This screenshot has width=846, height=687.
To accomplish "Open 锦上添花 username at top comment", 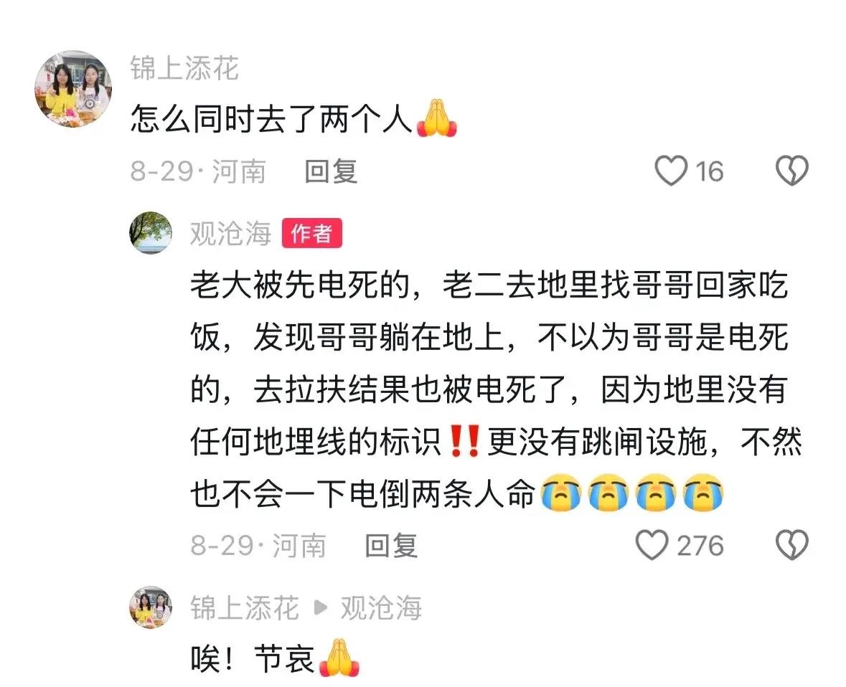I will (184, 68).
